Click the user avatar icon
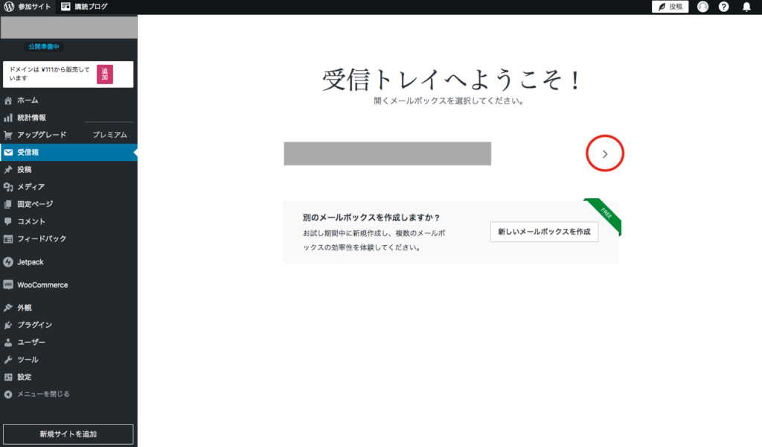The image size is (762, 447). 702,7
